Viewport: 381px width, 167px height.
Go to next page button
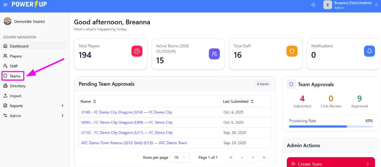[x=253, y=158]
